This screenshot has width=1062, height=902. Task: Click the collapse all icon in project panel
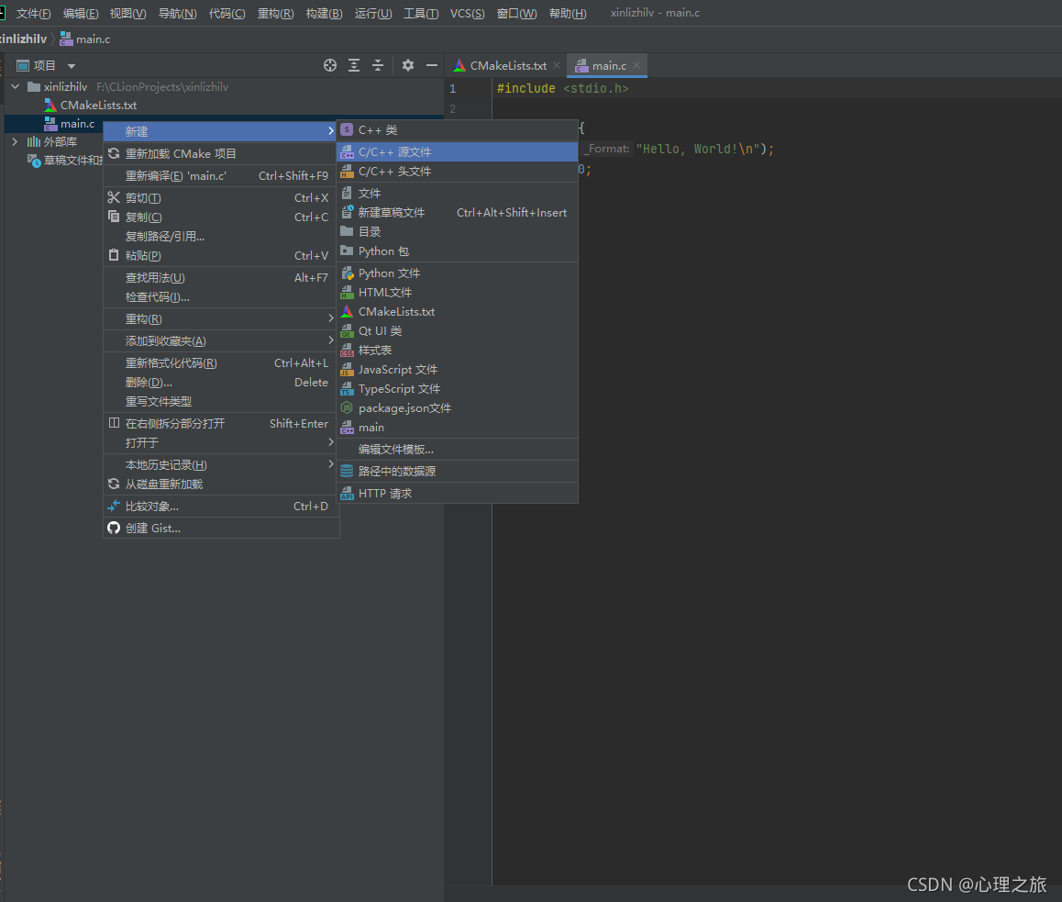click(378, 65)
